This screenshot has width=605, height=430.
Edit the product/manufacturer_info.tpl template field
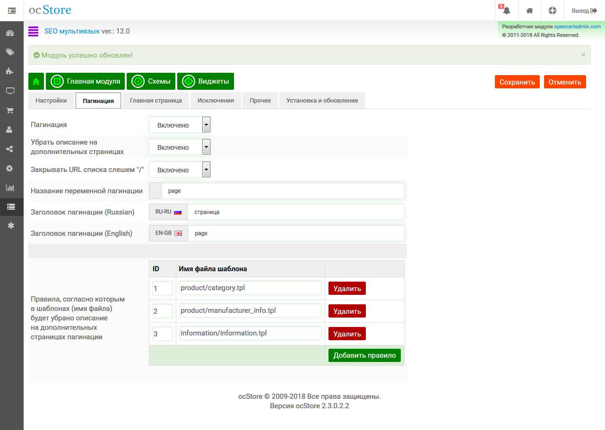[251, 310]
